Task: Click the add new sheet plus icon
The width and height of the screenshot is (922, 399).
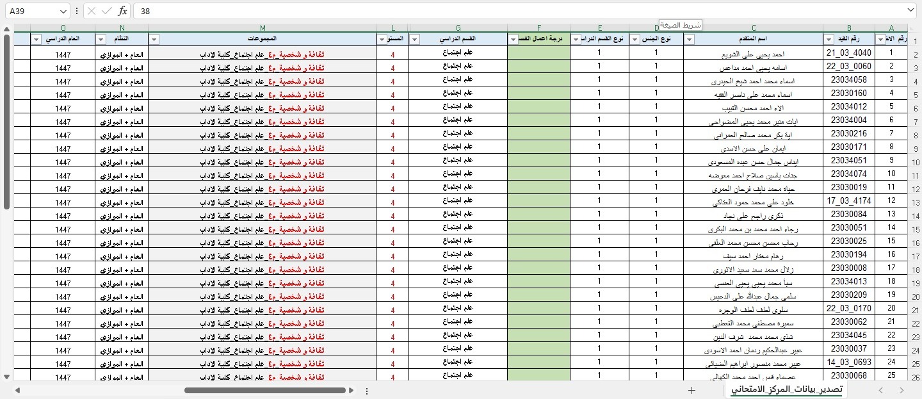Action: tap(691, 390)
